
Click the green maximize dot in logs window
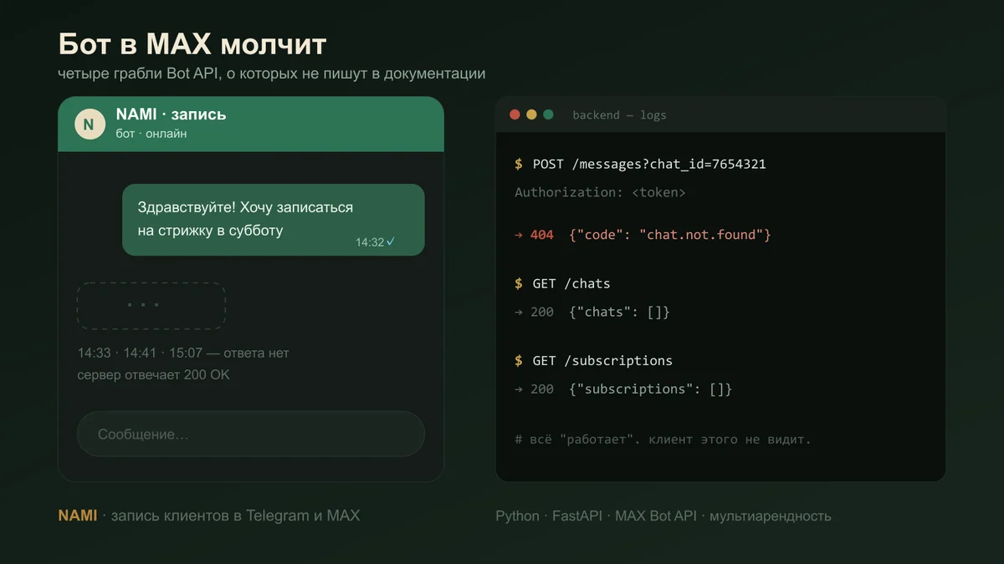[x=548, y=114]
